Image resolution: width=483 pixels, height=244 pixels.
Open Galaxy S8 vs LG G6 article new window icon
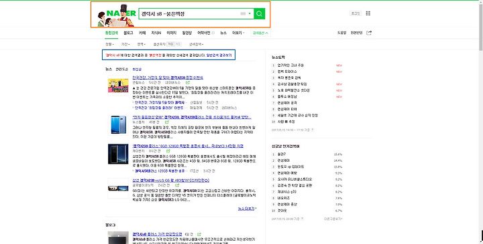pyautogui.click(x=177, y=185)
